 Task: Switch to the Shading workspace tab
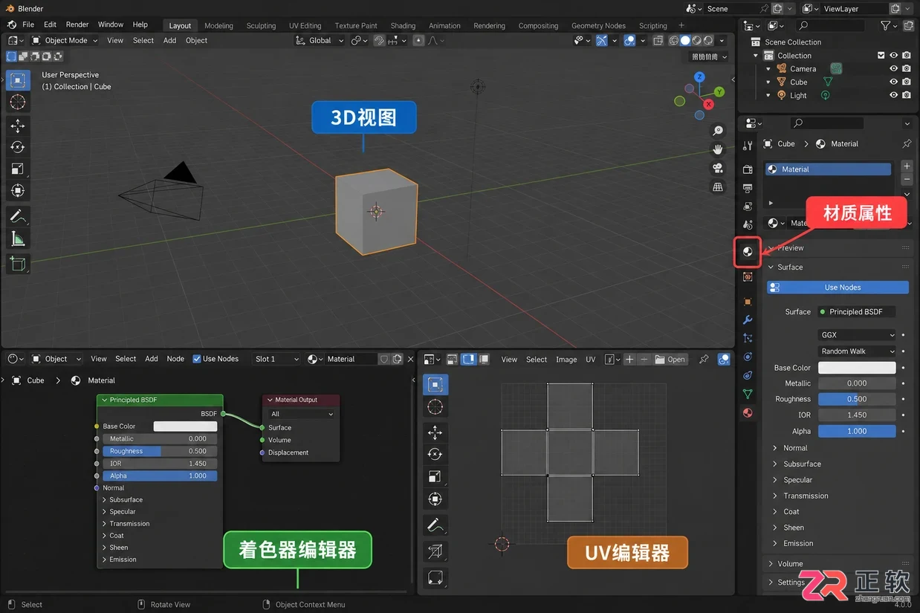coord(403,25)
